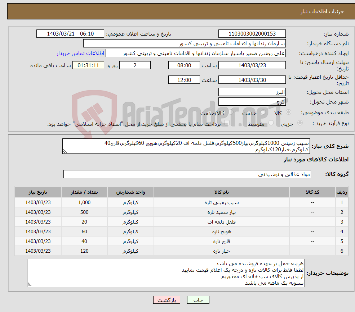The height and width of the screenshot is (312, 355).
Task: Select the row خیار تازه
Action: tap(182, 251)
